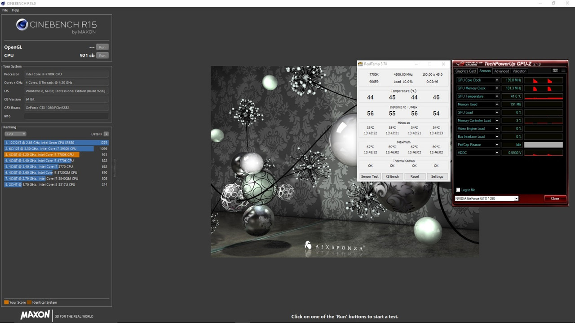Switch to GPU-Z Graphics Card tab
The width and height of the screenshot is (575, 323).
465,71
